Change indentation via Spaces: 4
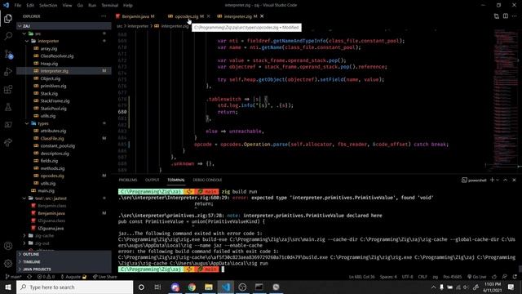 click(388, 277)
